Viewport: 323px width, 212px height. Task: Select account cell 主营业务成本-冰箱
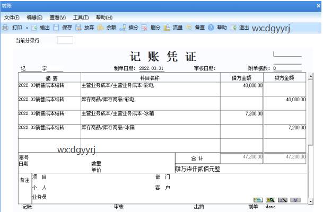point(151,117)
